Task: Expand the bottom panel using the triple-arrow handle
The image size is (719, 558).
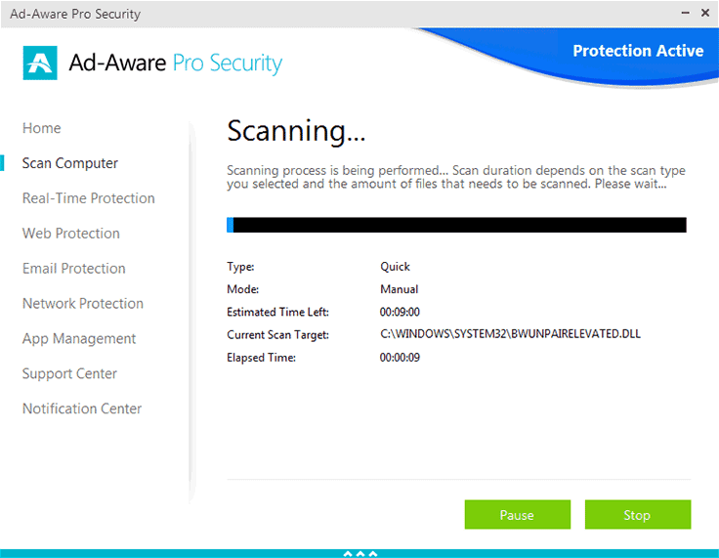Action: tap(360, 554)
